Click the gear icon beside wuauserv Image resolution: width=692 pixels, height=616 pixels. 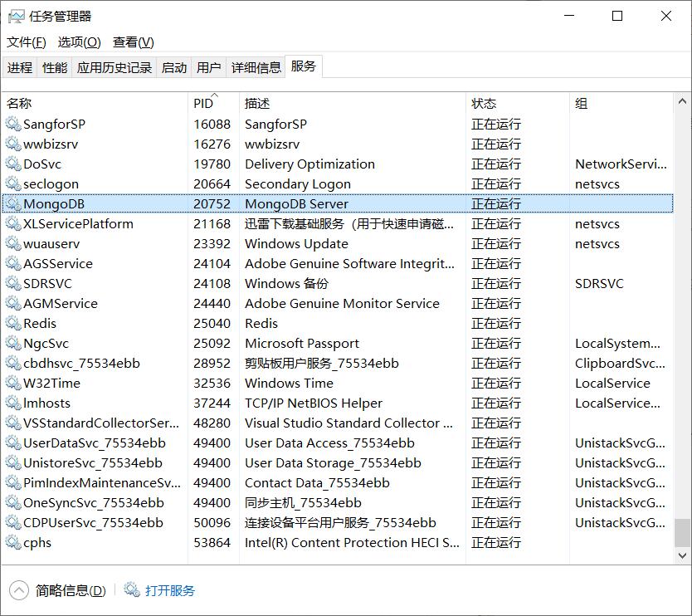click(x=13, y=243)
